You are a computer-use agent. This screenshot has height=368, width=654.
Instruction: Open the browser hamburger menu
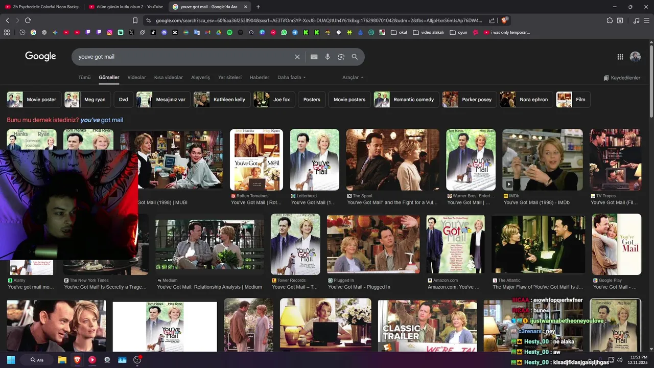click(x=647, y=20)
